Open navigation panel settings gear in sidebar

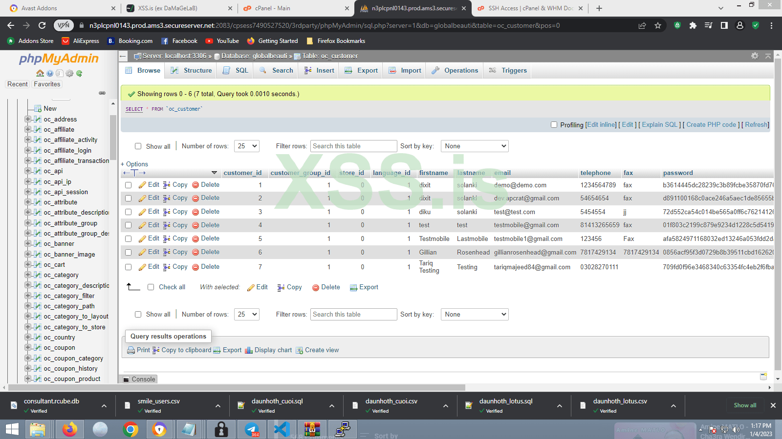tap(69, 73)
